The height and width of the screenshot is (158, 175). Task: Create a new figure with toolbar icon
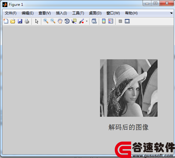tap(6, 21)
